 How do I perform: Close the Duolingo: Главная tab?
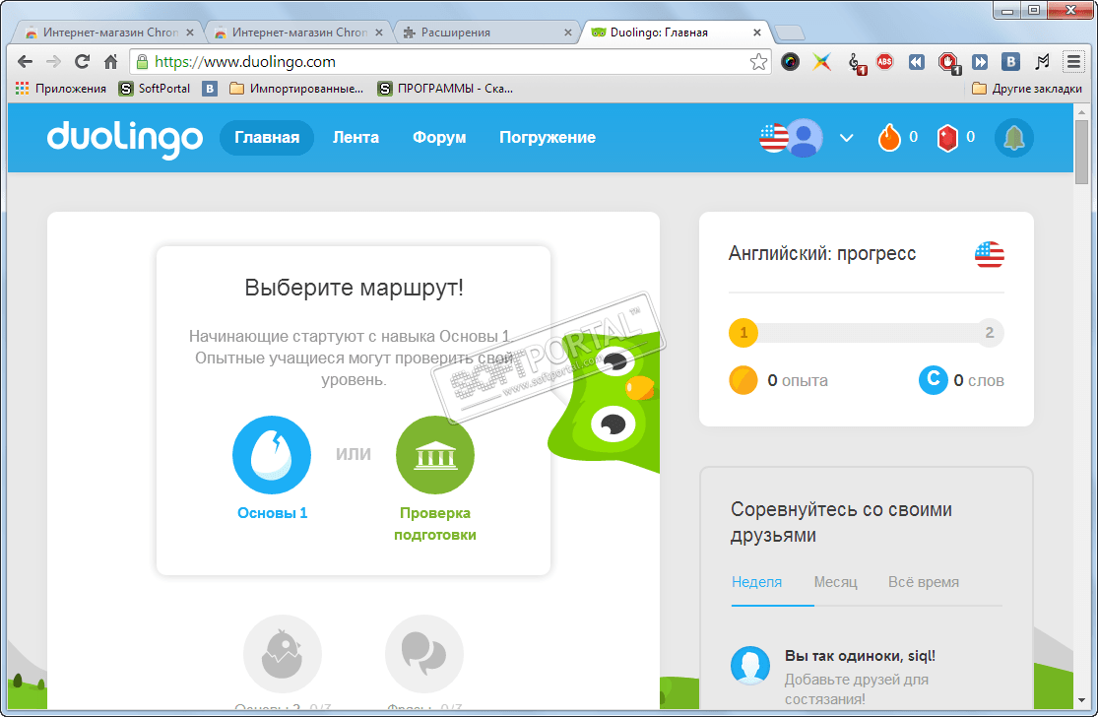point(757,33)
